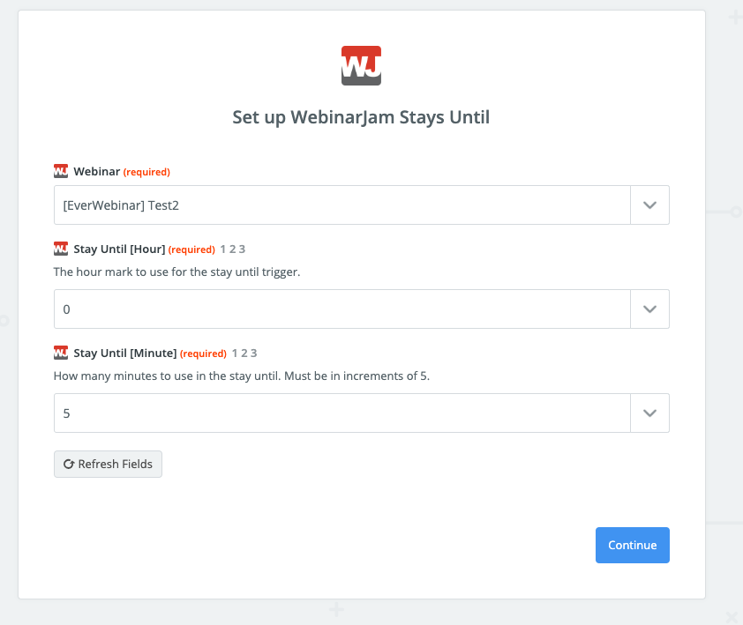Click the Webinar field label
The width and height of the screenshot is (743, 625).
(x=97, y=171)
